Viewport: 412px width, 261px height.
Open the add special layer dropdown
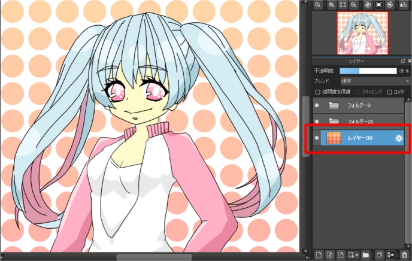click(353, 254)
